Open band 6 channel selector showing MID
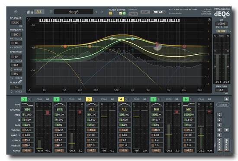This screenshot has width=238, height=161. click(189, 109)
